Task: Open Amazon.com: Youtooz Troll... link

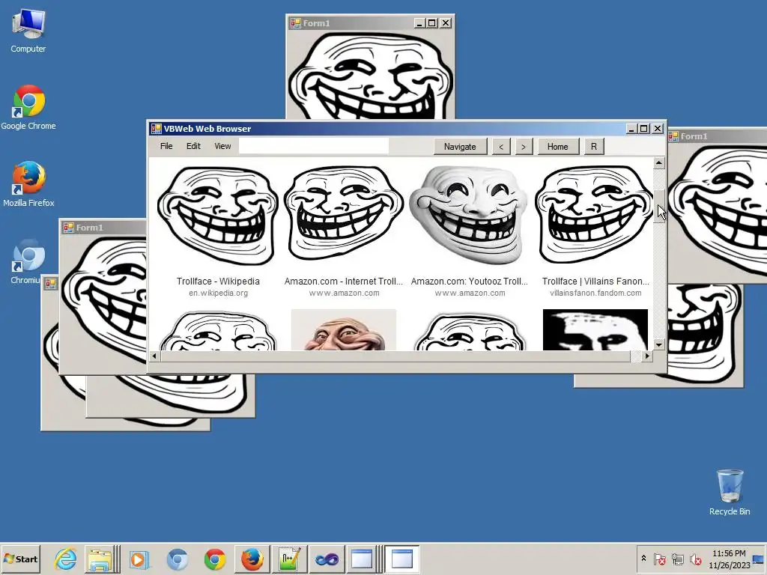Action: click(x=470, y=282)
